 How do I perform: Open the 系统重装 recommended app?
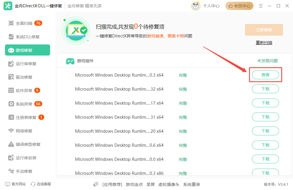click(x=192, y=184)
